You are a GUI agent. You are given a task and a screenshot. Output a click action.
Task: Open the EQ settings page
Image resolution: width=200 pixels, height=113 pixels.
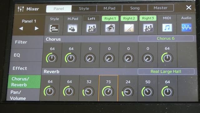coord(26,55)
